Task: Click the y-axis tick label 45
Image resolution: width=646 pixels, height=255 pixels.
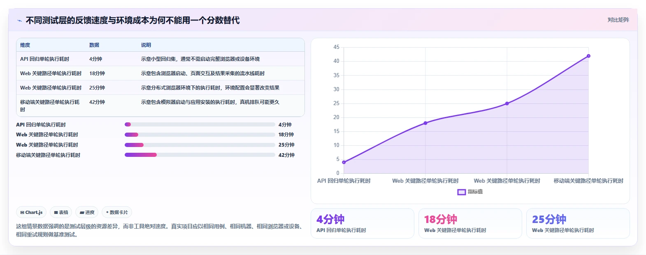Action: coord(337,47)
